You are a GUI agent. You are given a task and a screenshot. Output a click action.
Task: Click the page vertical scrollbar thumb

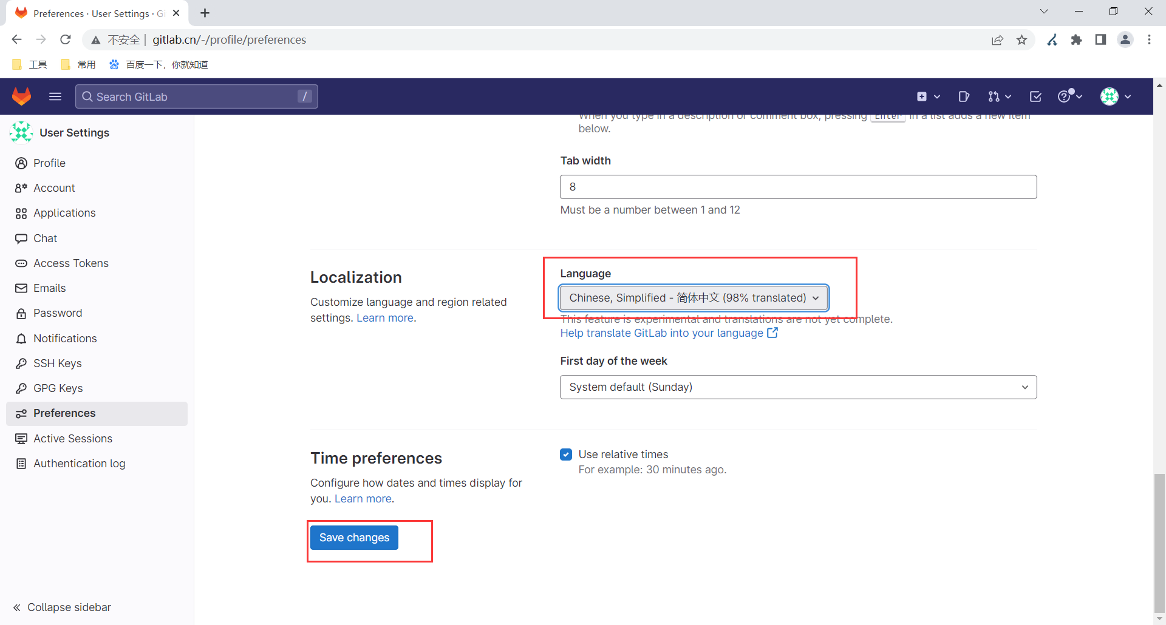click(x=1159, y=543)
